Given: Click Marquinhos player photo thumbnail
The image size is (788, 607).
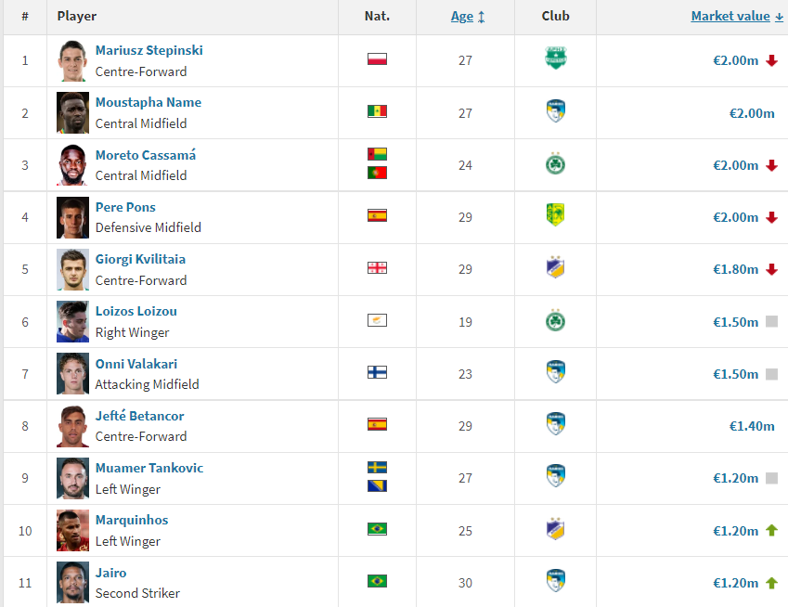Looking at the screenshot, I should coord(73,531).
